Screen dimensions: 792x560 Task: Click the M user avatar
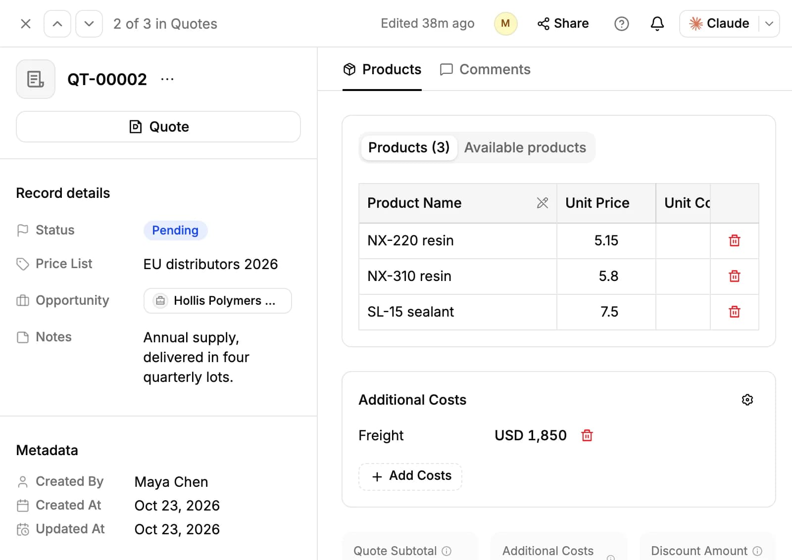click(x=505, y=24)
